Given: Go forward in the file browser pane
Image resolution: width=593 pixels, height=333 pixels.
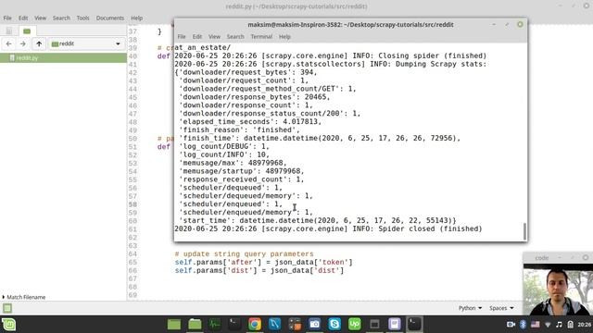Looking at the screenshot, I should [22, 43].
